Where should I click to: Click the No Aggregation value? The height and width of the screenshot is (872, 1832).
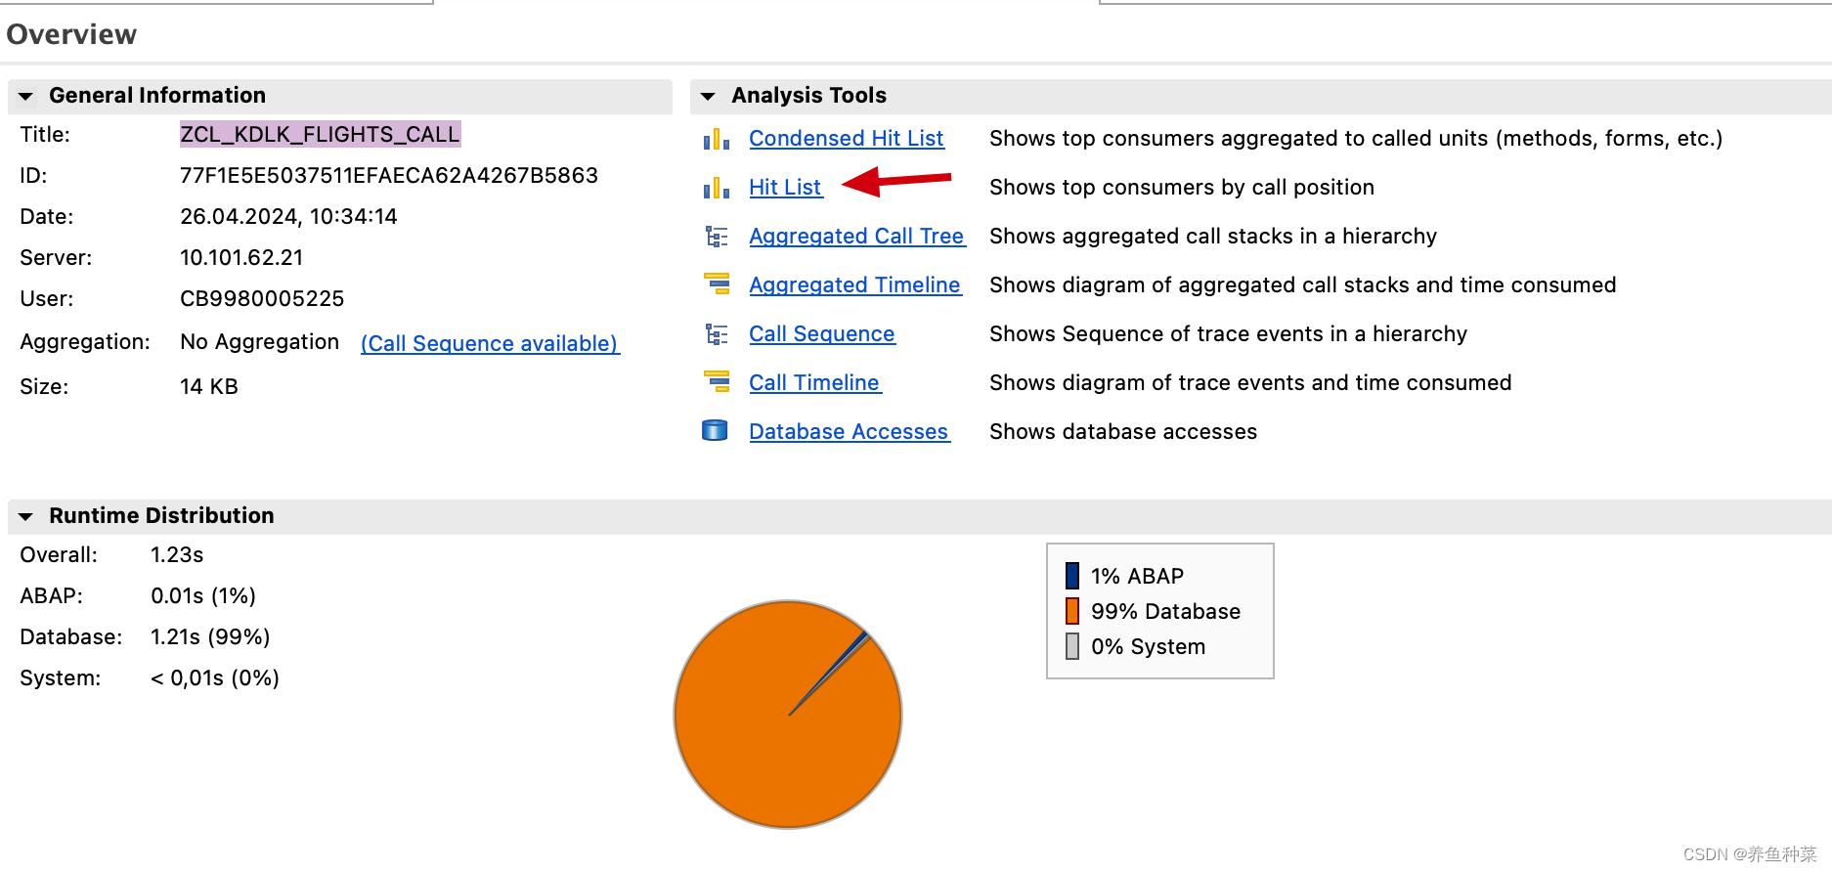pyautogui.click(x=259, y=342)
